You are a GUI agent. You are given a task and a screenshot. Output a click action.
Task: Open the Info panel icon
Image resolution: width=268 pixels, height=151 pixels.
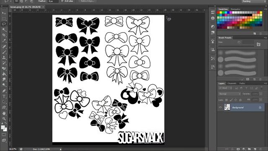pyautogui.click(x=213, y=18)
